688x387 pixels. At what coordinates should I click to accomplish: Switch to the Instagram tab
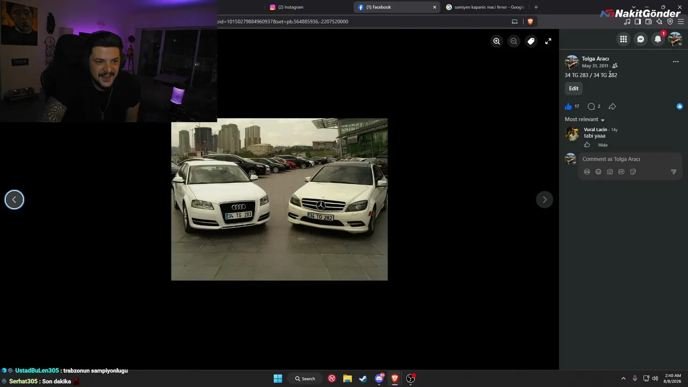(x=309, y=7)
